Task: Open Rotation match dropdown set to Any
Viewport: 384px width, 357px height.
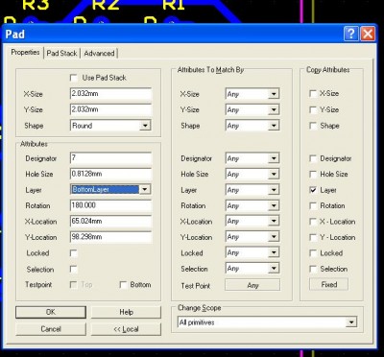Action: click(x=252, y=205)
